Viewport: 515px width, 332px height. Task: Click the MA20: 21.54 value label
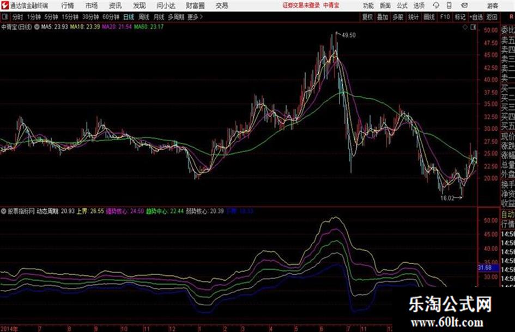(117, 27)
